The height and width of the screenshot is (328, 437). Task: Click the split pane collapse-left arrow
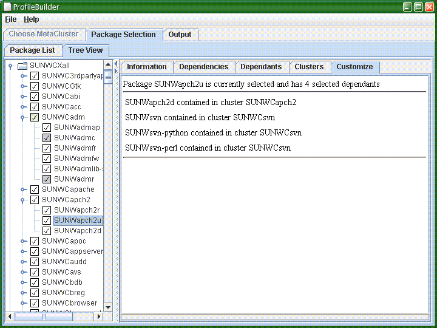click(x=116, y=64)
